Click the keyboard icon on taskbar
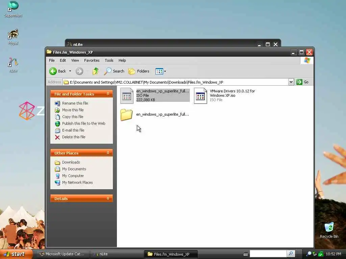Viewport: 346px width, 259px height. [246, 254]
